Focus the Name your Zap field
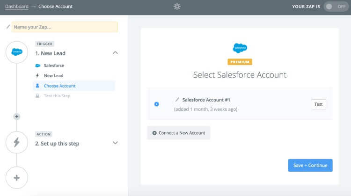This screenshot has height=196, width=351. pos(65,27)
